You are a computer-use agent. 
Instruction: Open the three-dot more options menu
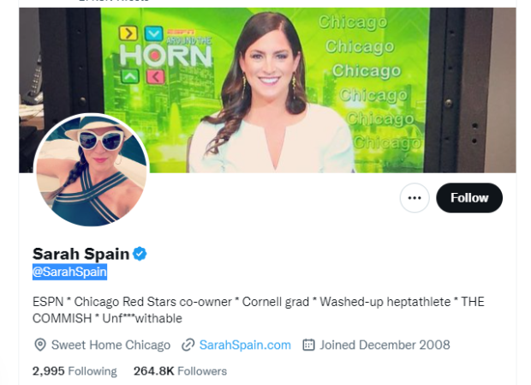(x=415, y=198)
